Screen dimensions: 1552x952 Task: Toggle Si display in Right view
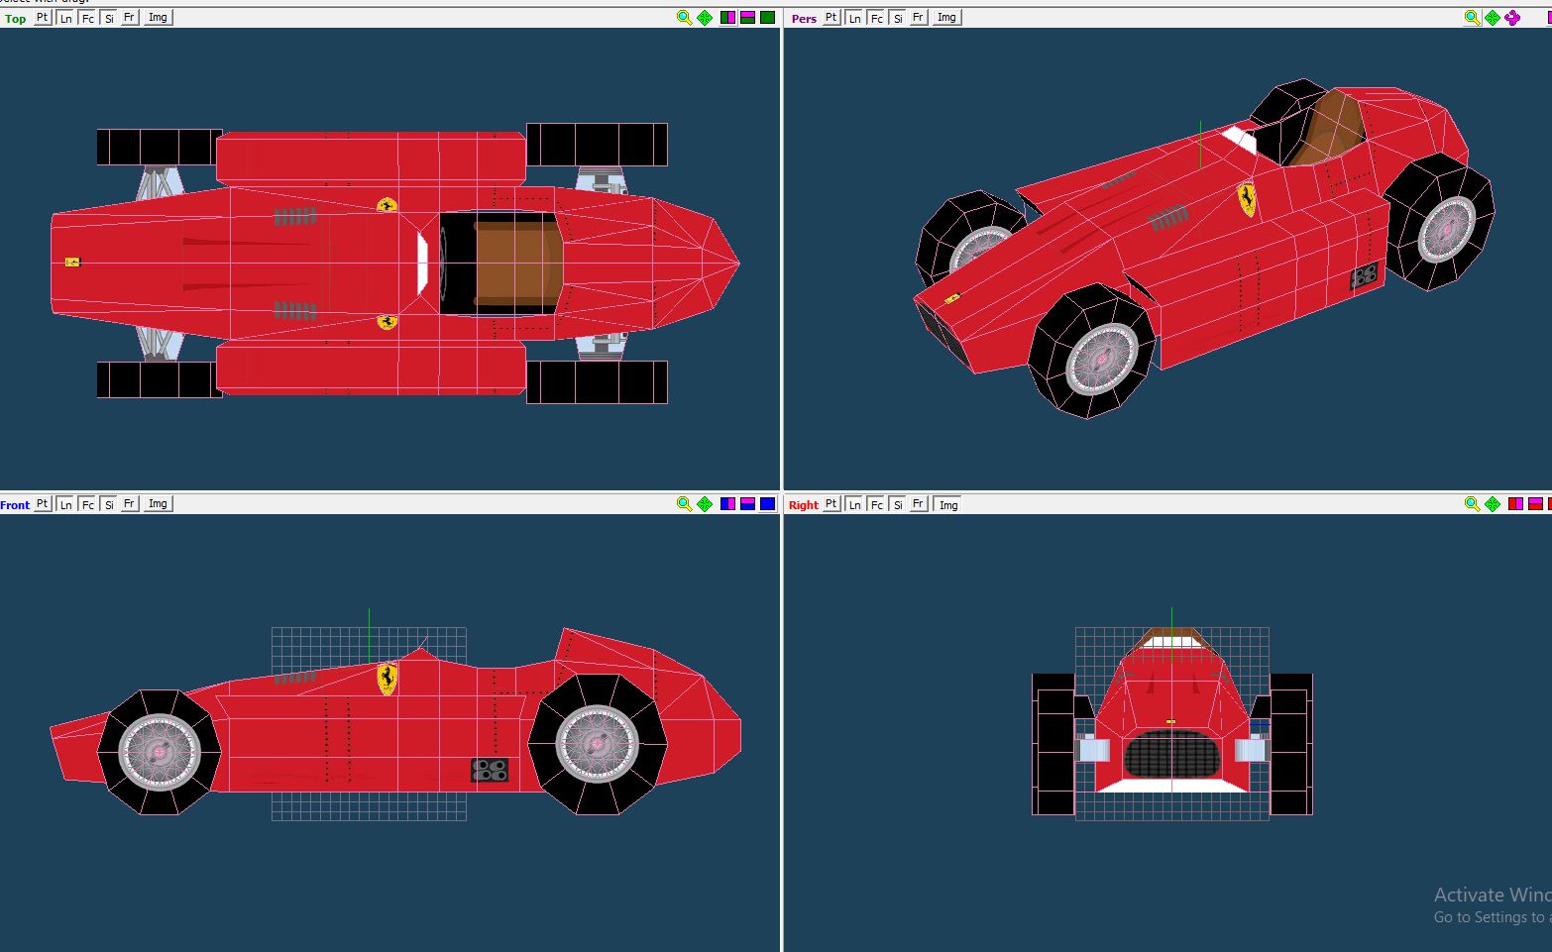pos(898,505)
